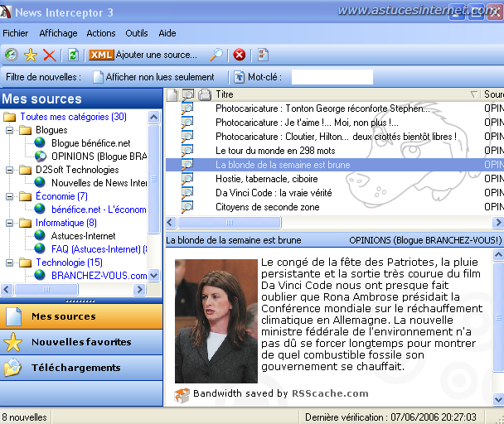Image resolution: width=504 pixels, height=424 pixels.
Task: Click the document options icon in toolbar
Action: (263, 55)
